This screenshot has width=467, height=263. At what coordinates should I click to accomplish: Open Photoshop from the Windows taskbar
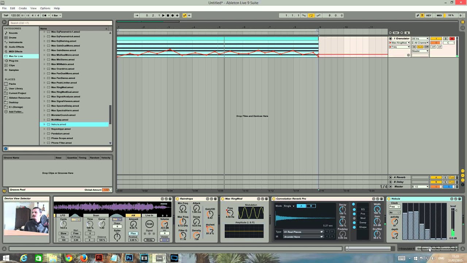[129, 258]
